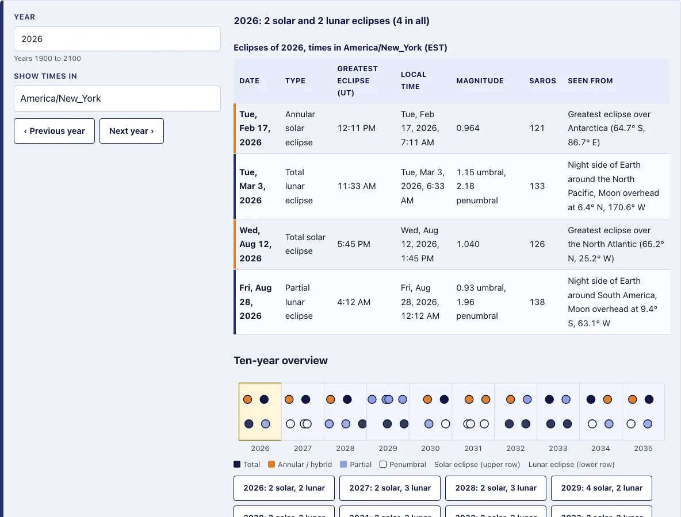Click the saros number 133
Viewport: 681px width, 517px height.
click(x=537, y=186)
